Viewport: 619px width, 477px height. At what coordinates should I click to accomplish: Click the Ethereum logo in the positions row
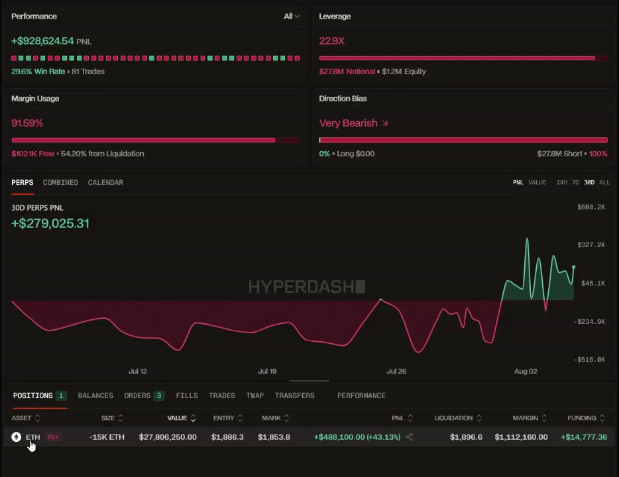point(16,437)
